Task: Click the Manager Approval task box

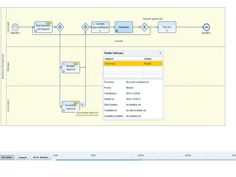Action: point(71,68)
